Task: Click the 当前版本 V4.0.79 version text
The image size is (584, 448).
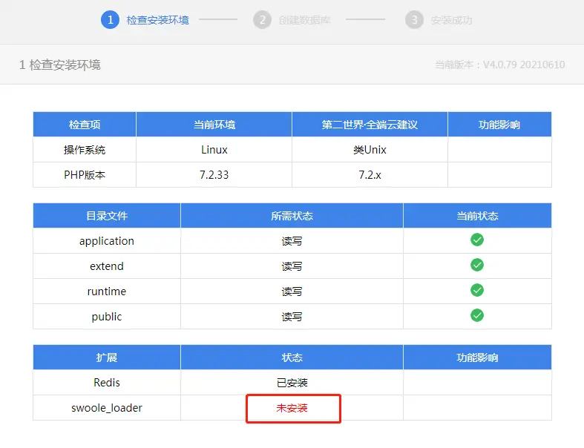Action: 499,65
